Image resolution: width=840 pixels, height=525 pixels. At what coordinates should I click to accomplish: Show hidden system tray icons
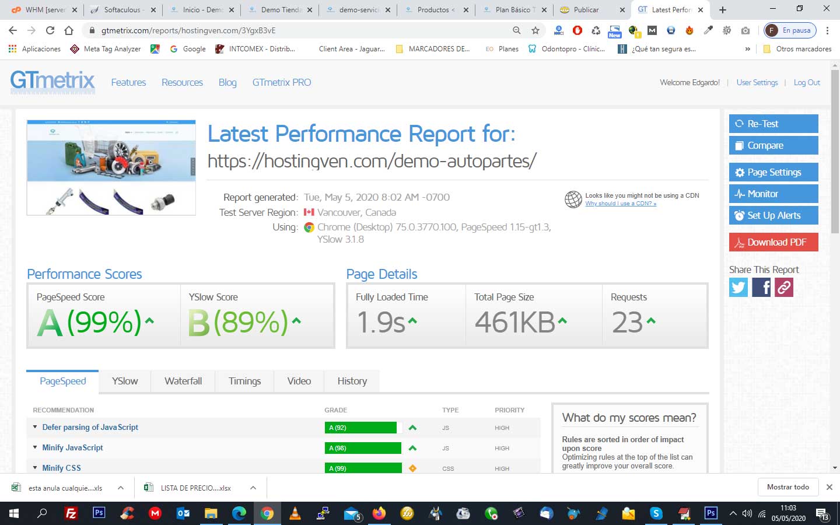(x=733, y=513)
